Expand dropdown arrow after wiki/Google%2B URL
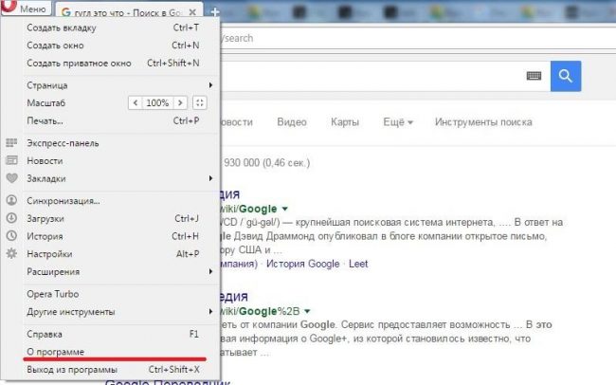Screen dimensions: 616x385 click(x=307, y=311)
